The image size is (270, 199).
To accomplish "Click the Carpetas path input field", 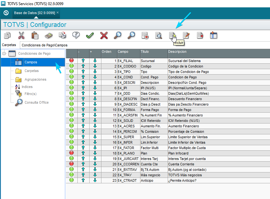I will pos(145,45).
